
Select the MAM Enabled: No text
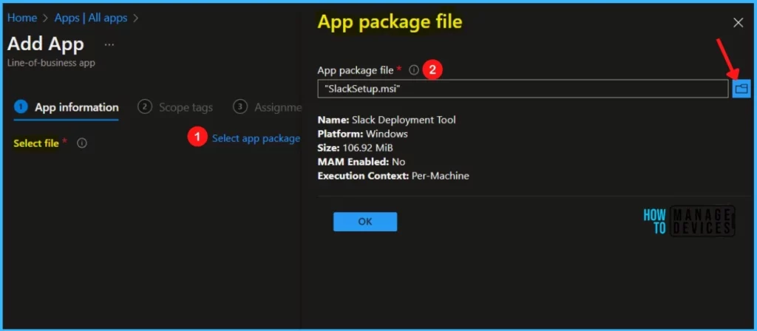coord(361,162)
